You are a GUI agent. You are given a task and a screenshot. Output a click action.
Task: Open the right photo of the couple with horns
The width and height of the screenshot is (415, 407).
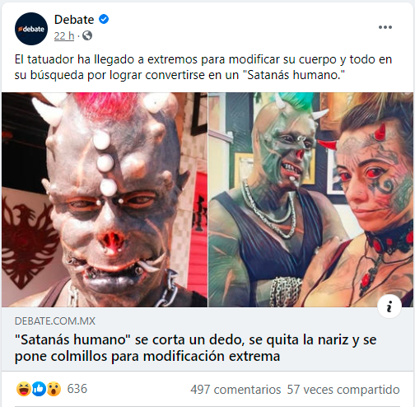(x=310, y=199)
